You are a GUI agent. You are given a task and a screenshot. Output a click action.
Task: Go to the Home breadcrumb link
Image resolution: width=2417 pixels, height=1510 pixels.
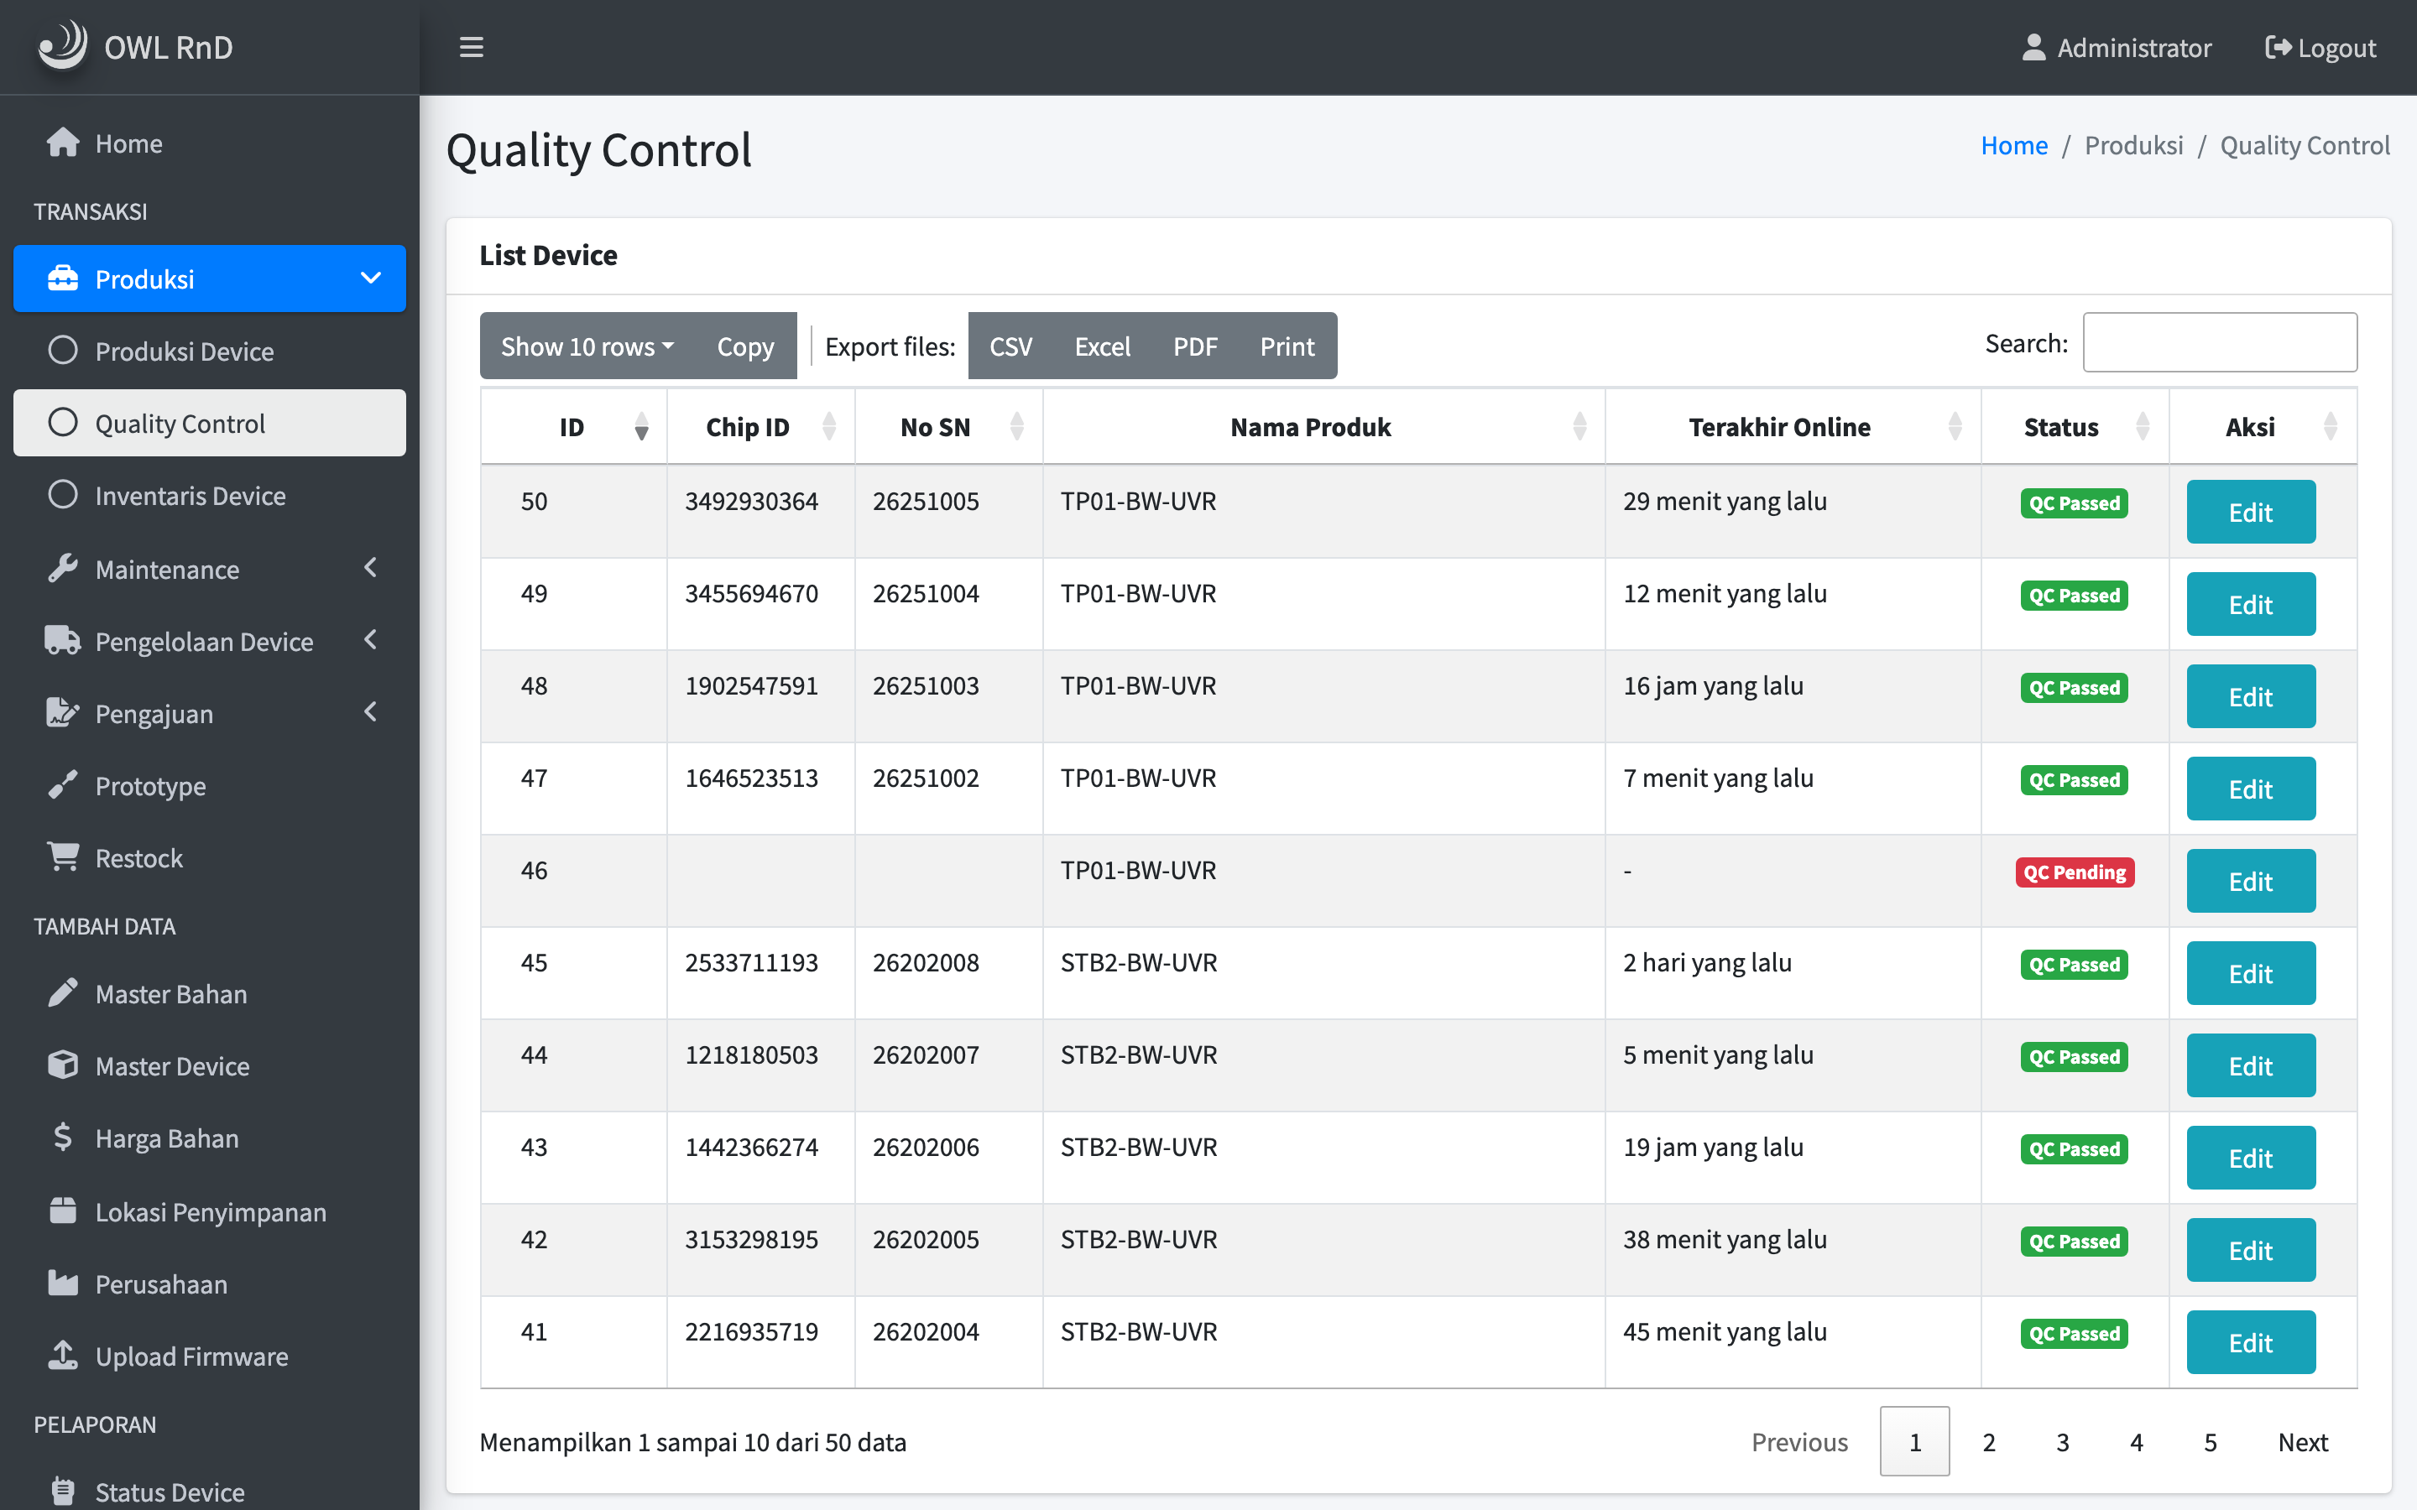(x=2013, y=145)
